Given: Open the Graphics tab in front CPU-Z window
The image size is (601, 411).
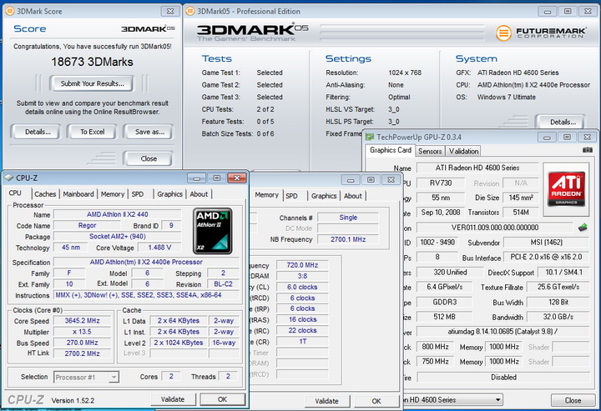Looking at the screenshot, I should point(169,194).
